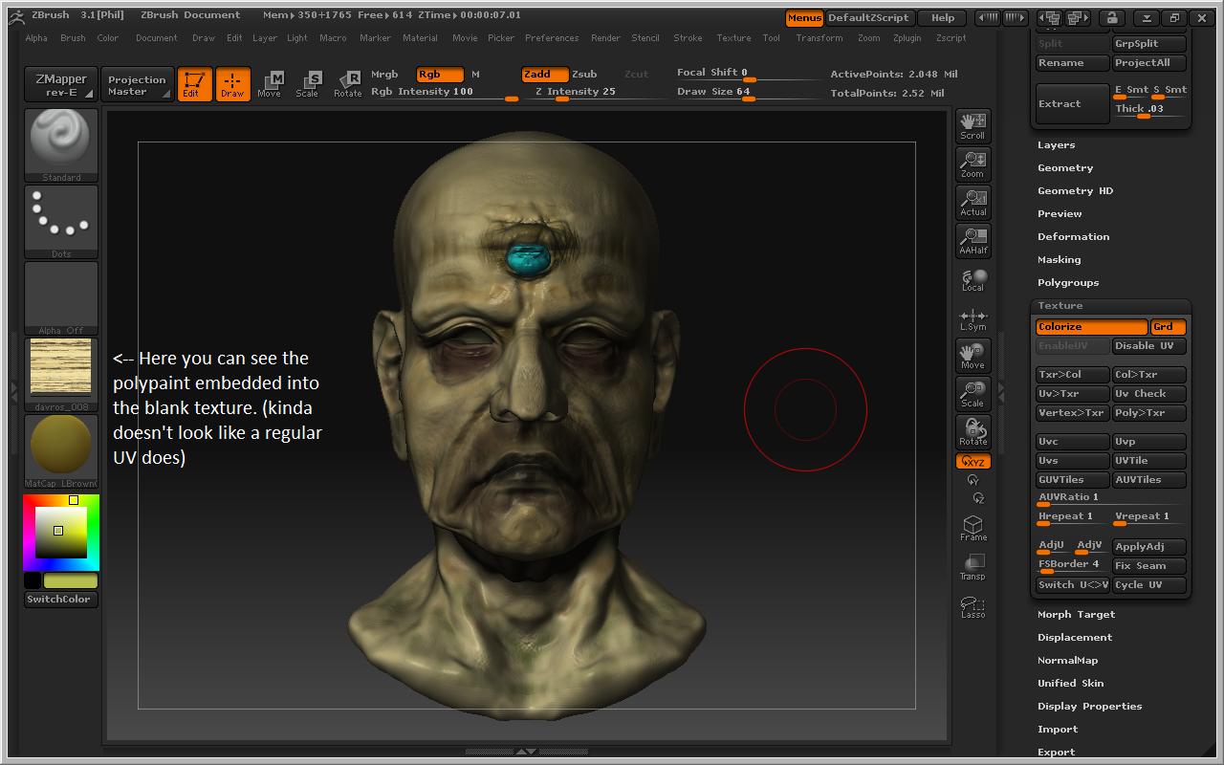Toggle Mrgb painting mode
Image resolution: width=1224 pixels, height=765 pixels.
click(384, 75)
